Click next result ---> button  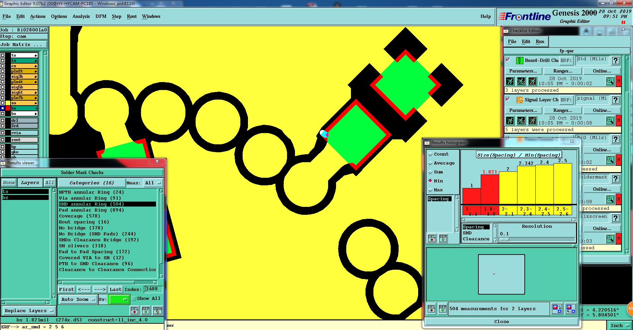(x=100, y=289)
